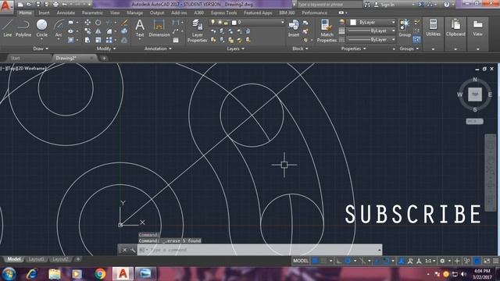Open the Insert ribbon tab
Screen dimensions: 500x281
coord(44,12)
